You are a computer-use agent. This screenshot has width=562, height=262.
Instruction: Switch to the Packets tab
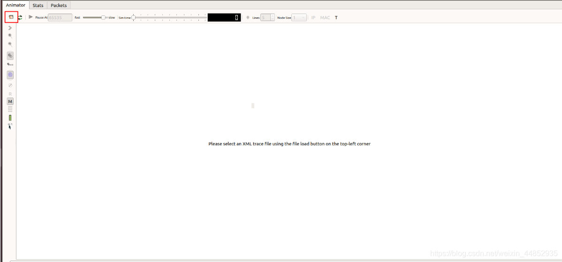(59, 5)
